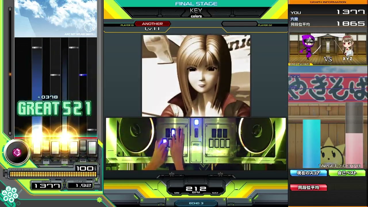
Task: Click the empty Player 02 difficulty slot
Action: tap(239, 24)
